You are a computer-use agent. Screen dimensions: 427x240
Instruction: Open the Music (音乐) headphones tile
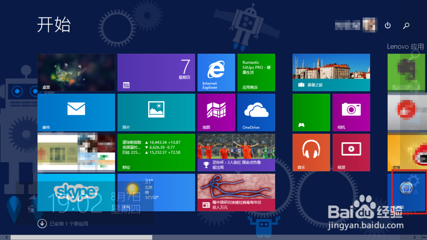click(x=311, y=152)
